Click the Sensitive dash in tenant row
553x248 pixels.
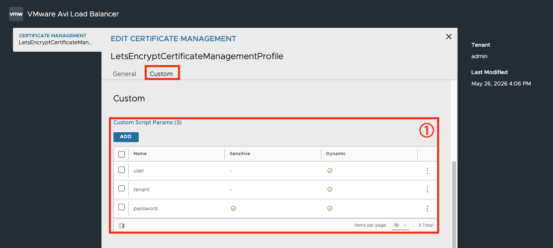[231, 189]
